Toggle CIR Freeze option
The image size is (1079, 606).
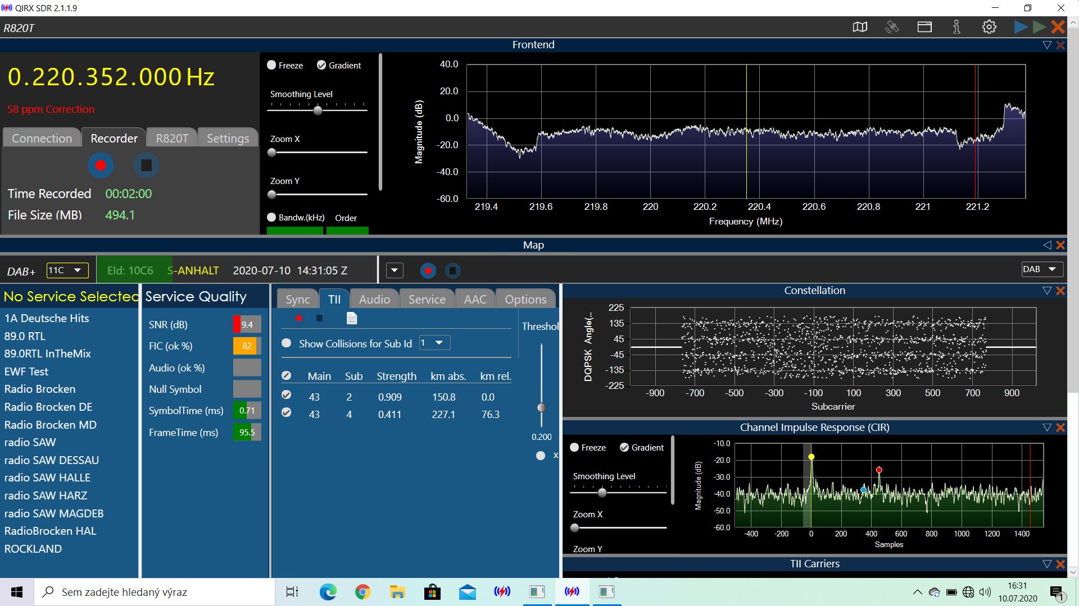point(574,447)
